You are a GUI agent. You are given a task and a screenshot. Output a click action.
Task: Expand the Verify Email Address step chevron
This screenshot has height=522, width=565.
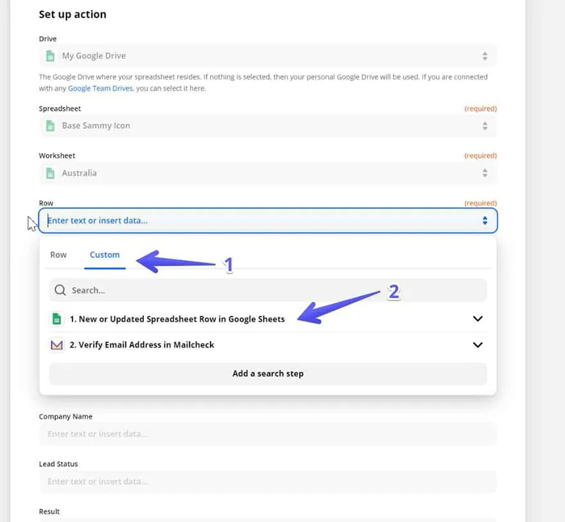coord(477,345)
